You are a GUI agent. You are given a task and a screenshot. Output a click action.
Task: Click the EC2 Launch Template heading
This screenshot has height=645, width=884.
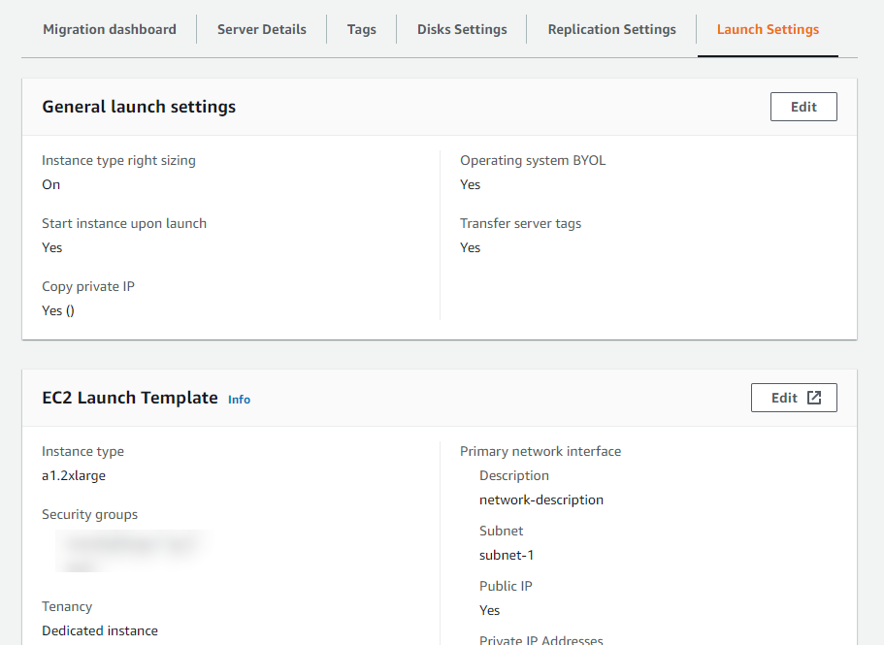pyautogui.click(x=130, y=398)
